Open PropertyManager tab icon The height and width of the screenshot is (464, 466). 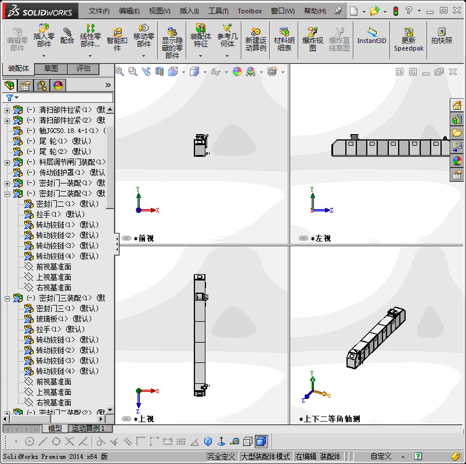point(26,86)
